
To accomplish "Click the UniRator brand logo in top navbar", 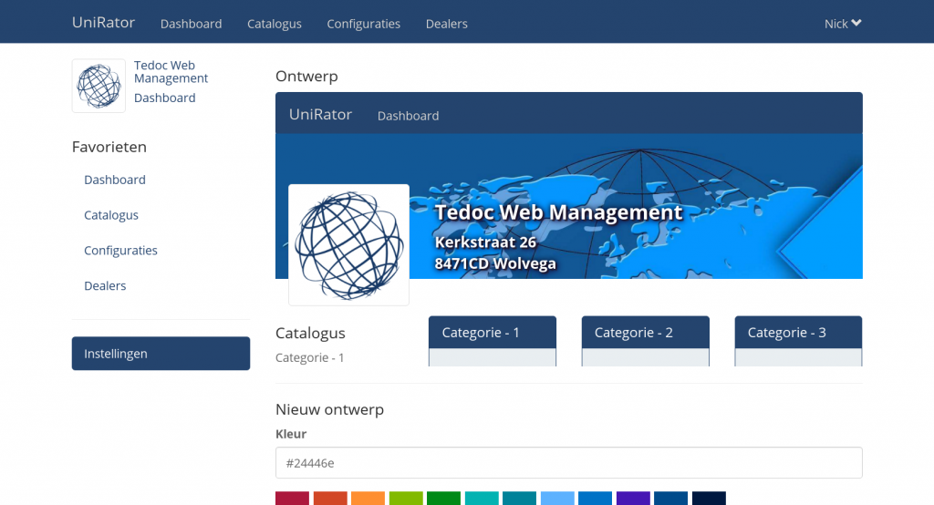I will click(104, 23).
